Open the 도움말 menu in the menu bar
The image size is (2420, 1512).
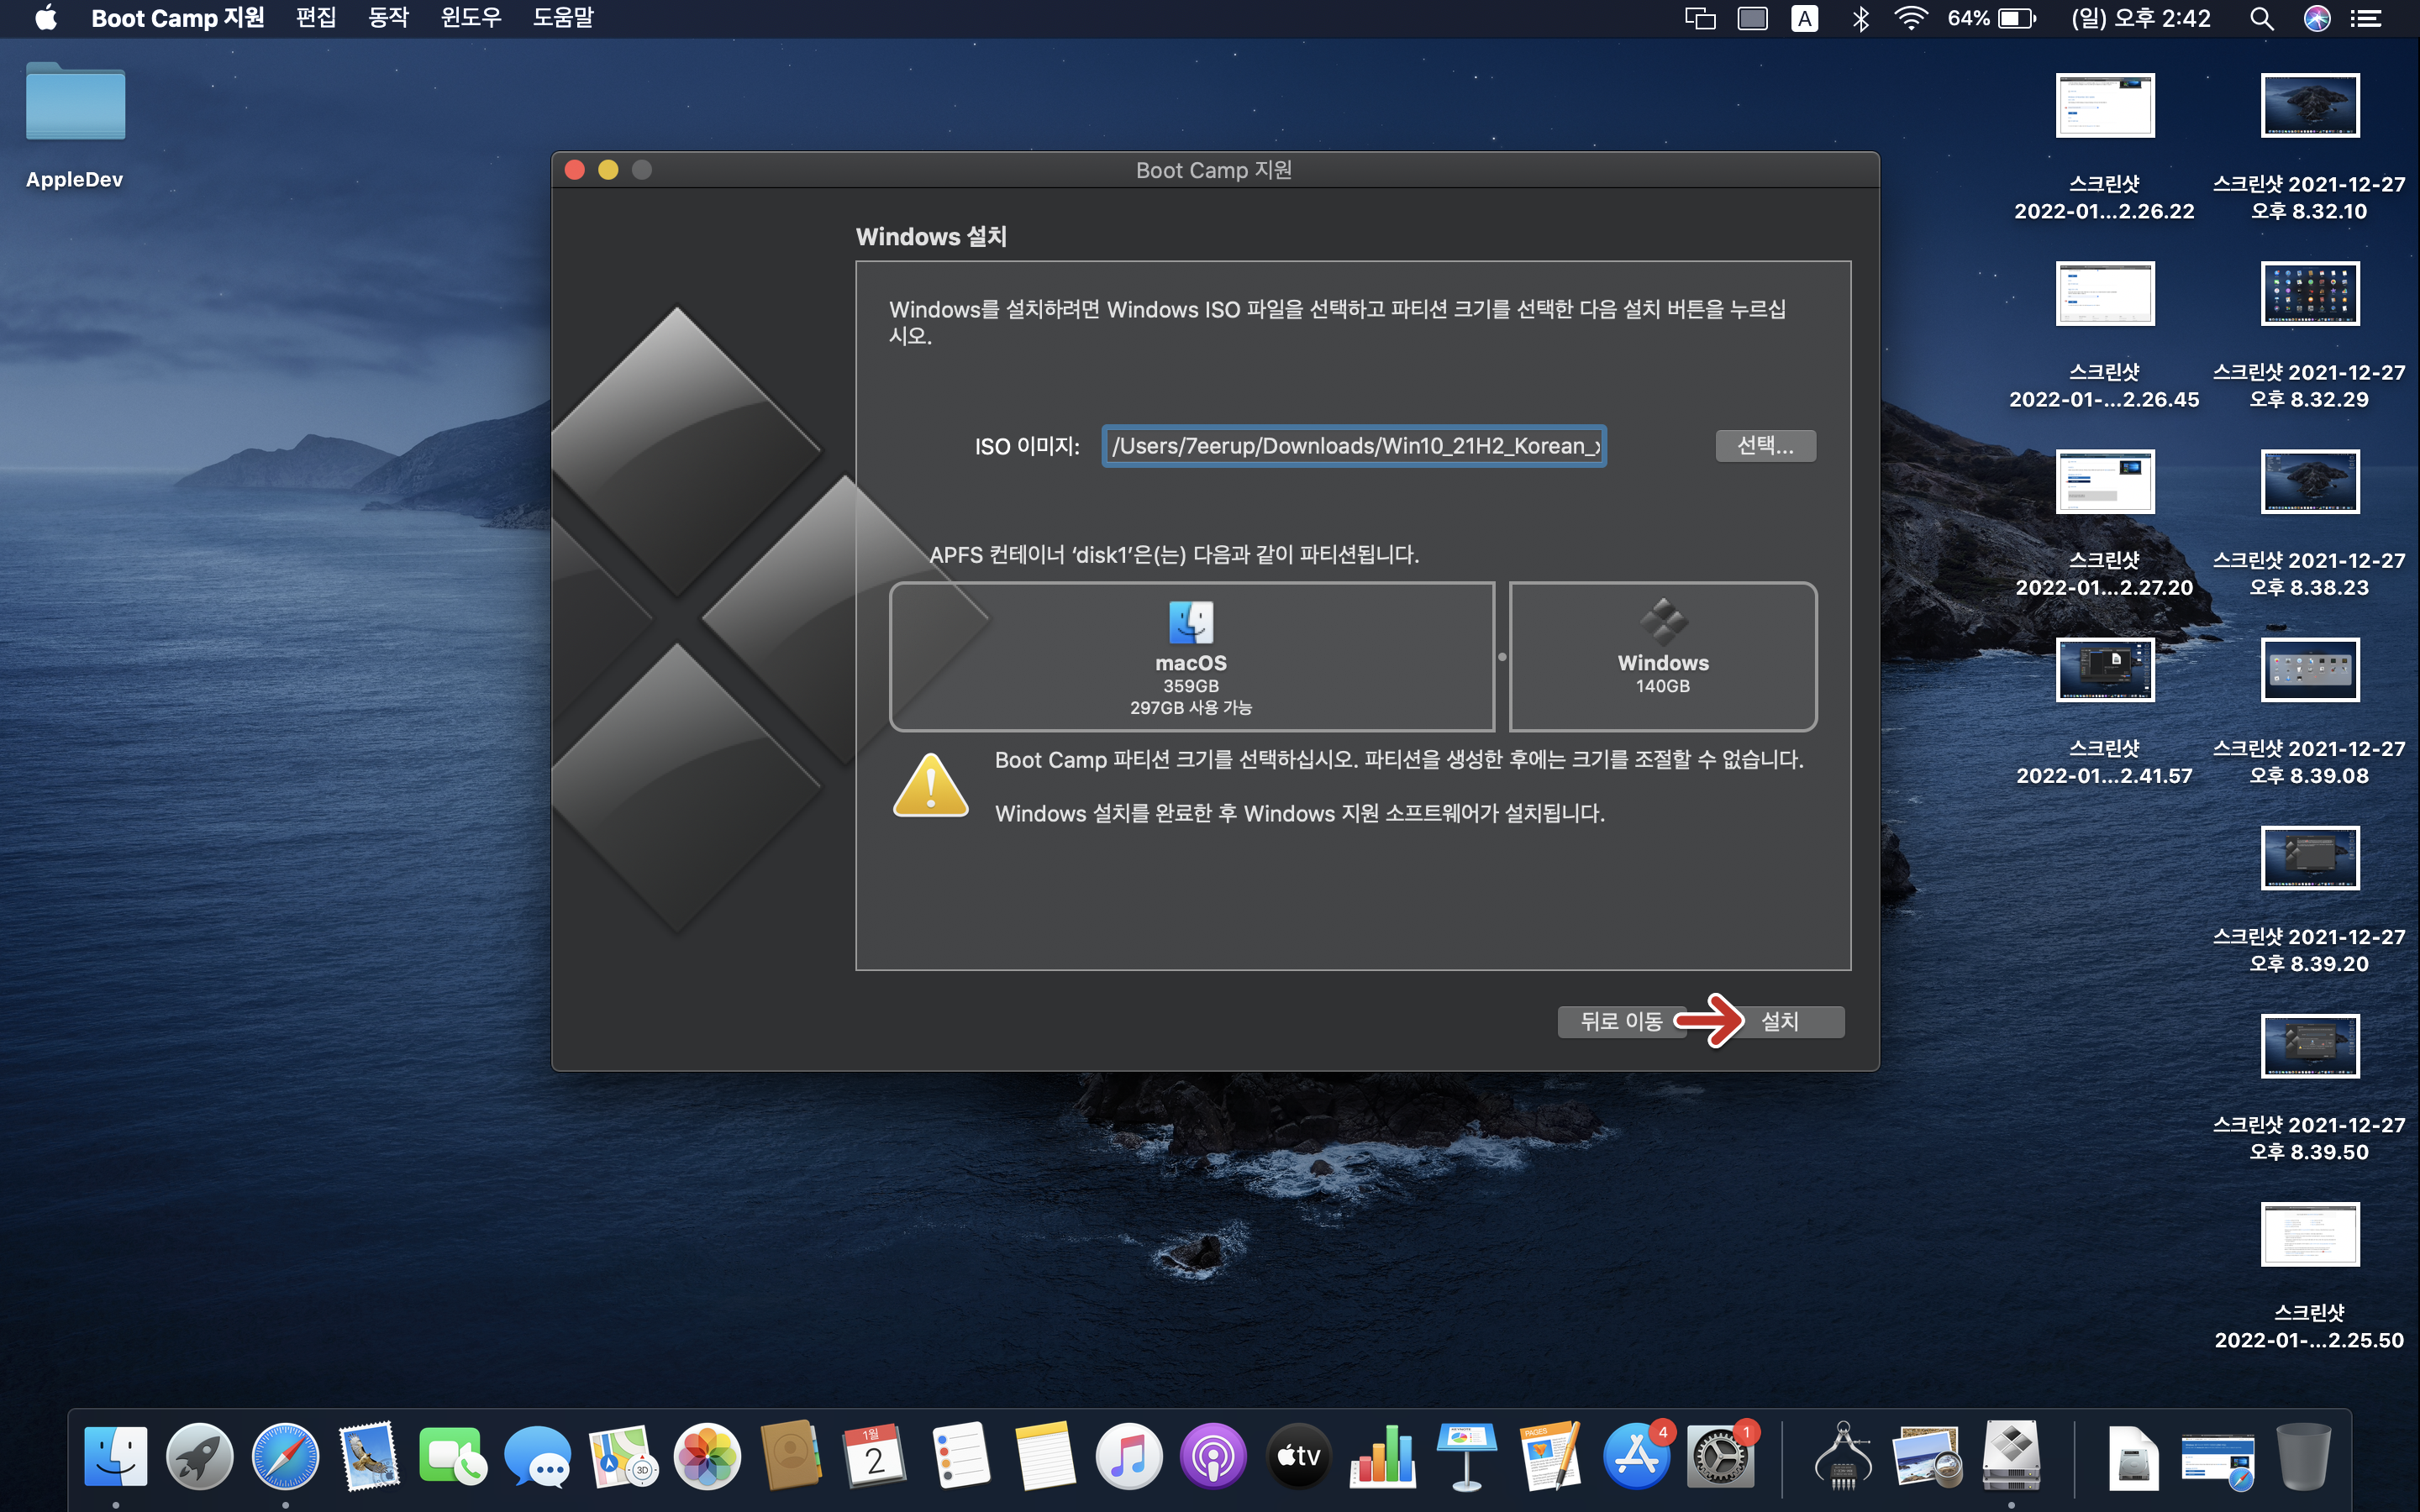coord(563,18)
